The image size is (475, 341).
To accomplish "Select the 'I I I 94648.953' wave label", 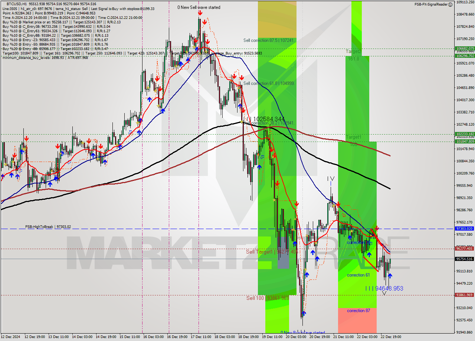I will (384, 288).
